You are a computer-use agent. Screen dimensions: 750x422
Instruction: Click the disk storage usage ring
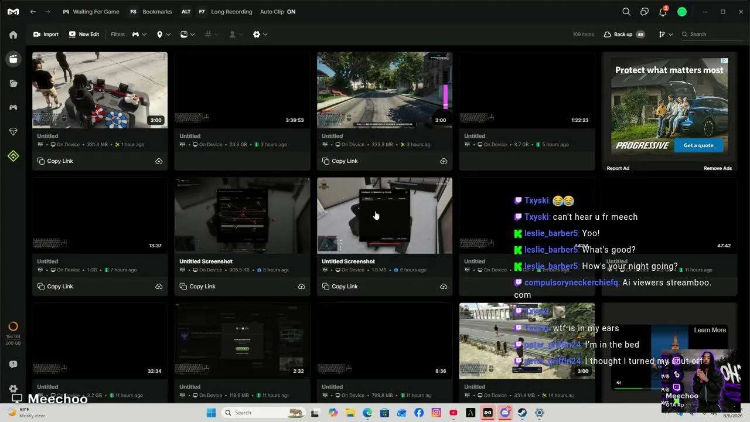click(13, 326)
